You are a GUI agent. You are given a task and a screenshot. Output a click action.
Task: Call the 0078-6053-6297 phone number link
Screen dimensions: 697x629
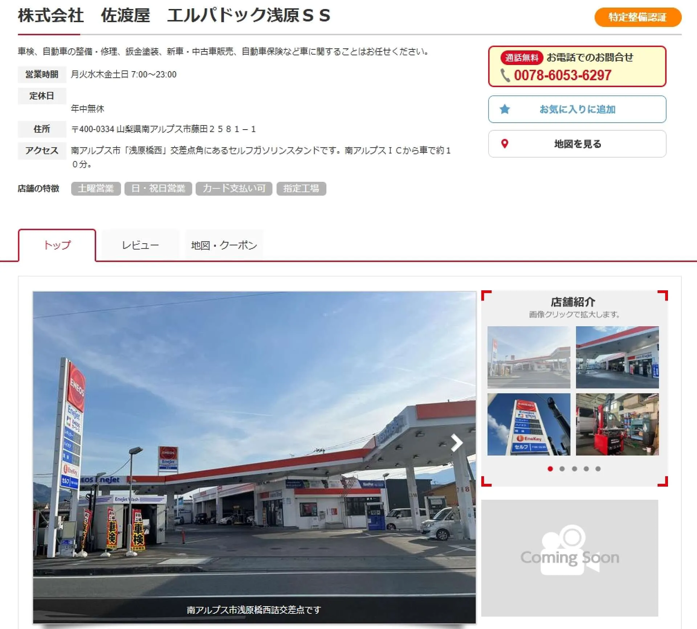pyautogui.click(x=562, y=75)
